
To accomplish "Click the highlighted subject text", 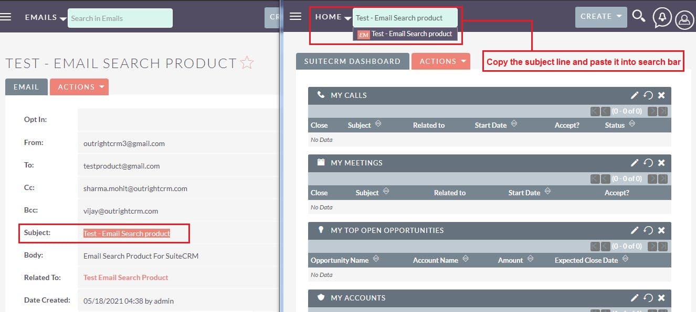I will (x=127, y=233).
